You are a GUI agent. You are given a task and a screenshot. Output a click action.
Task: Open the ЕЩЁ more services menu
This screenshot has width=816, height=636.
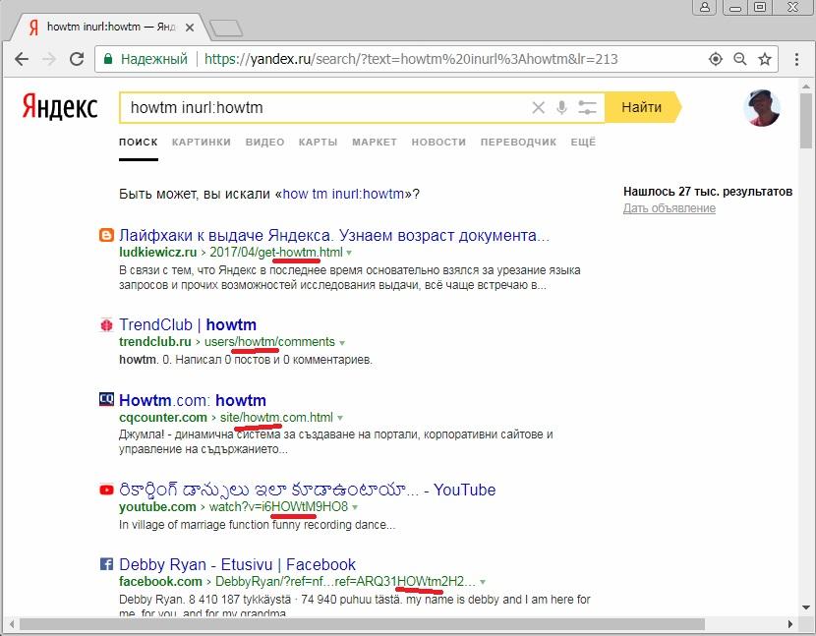click(x=583, y=143)
